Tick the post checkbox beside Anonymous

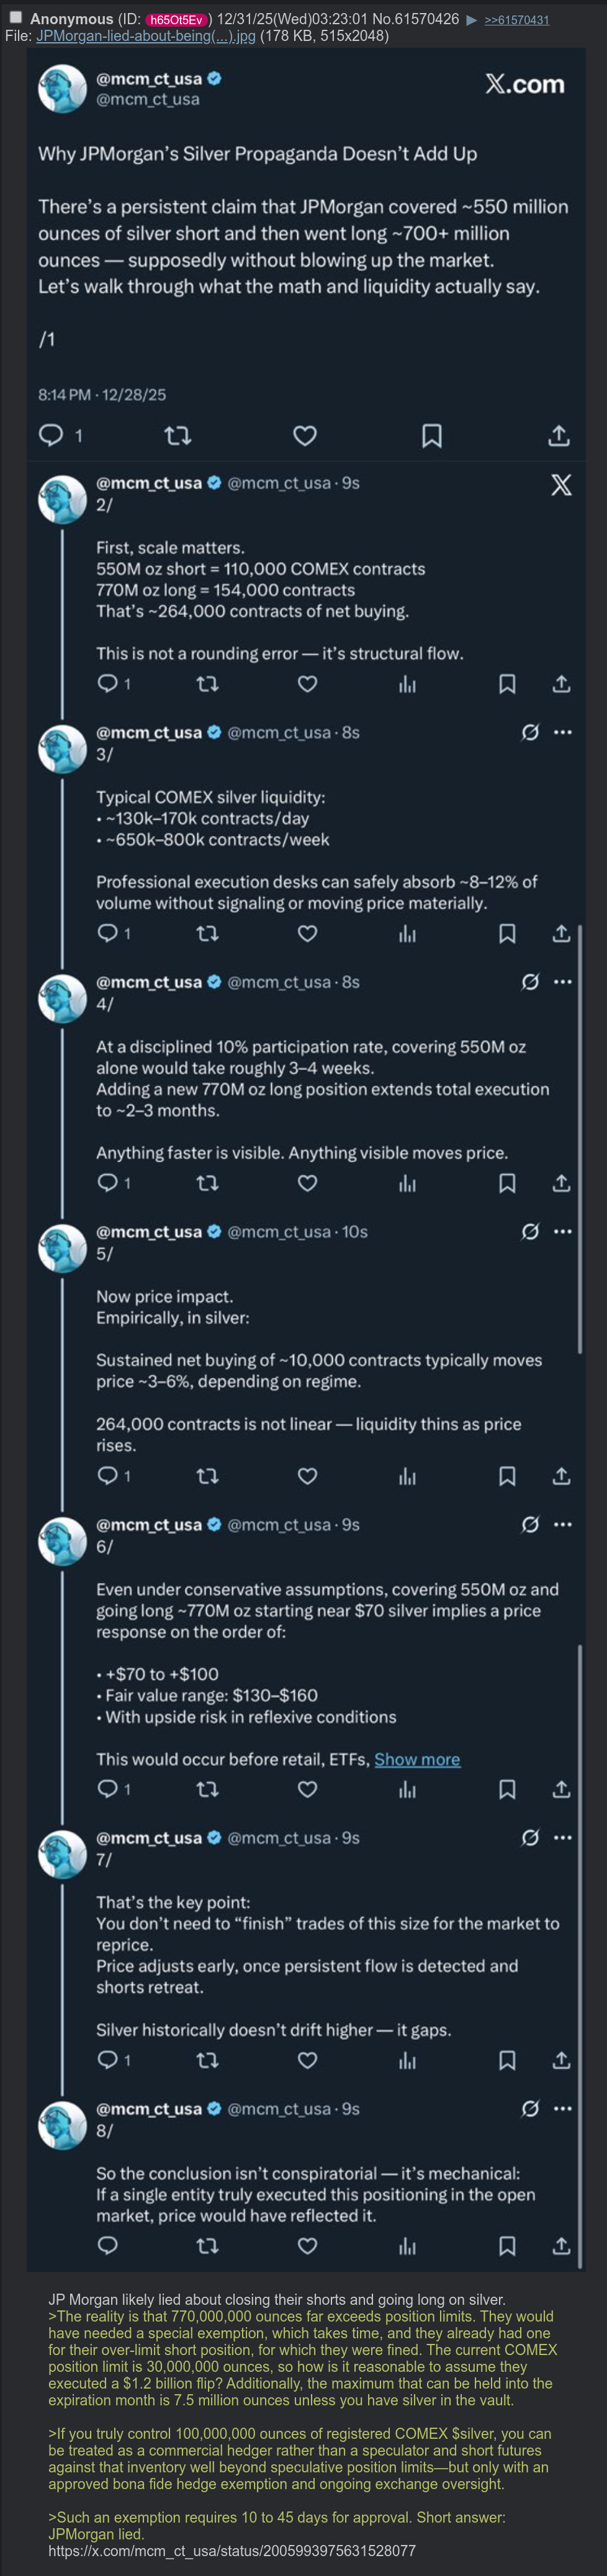pos(15,17)
